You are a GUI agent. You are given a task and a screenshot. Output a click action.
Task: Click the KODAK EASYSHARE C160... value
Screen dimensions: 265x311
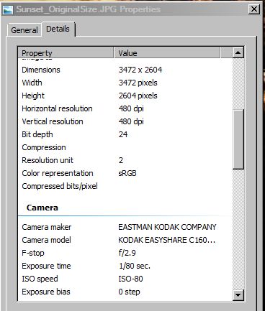pos(167,240)
